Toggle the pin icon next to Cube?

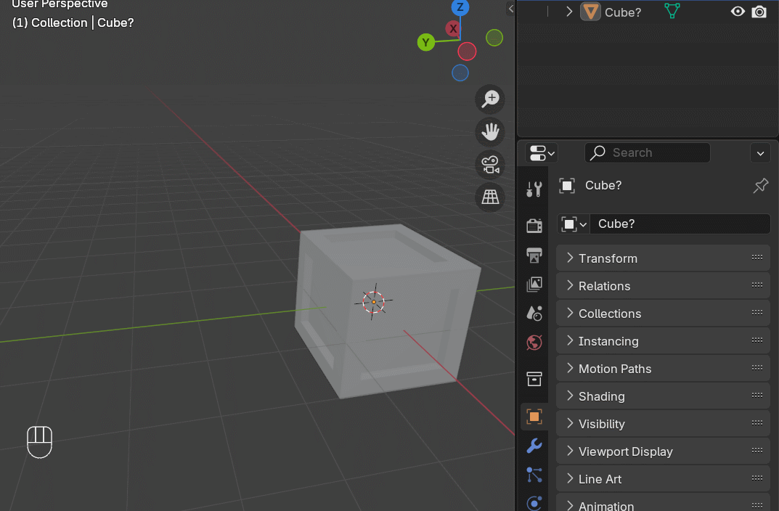coord(760,186)
